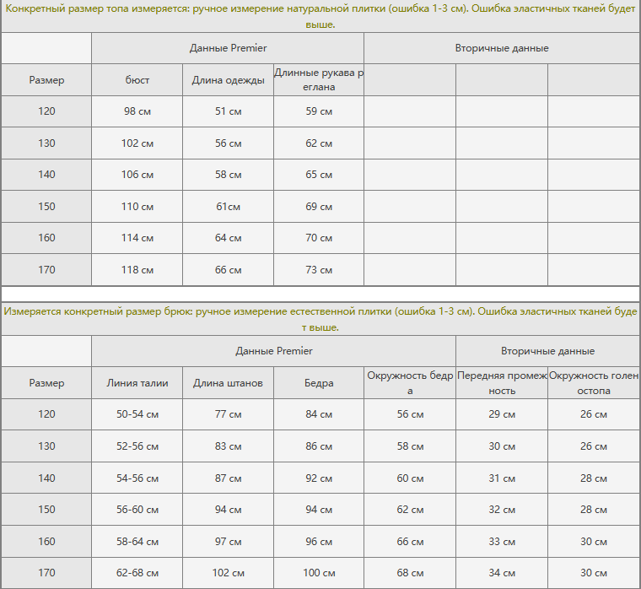Screen dimensions: 641x589
Task: Click the 'Длинные рукава реглана' header cell
Action: (x=318, y=80)
